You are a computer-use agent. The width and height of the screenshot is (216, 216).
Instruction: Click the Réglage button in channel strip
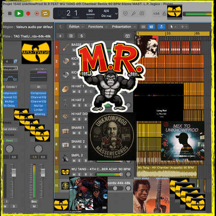coord(10,68)
